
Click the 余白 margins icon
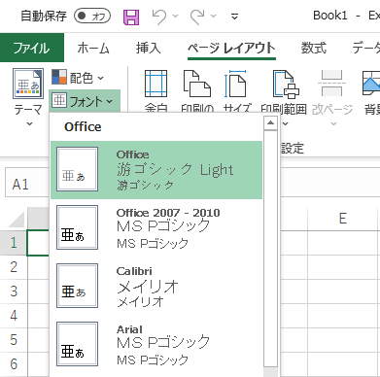point(155,84)
